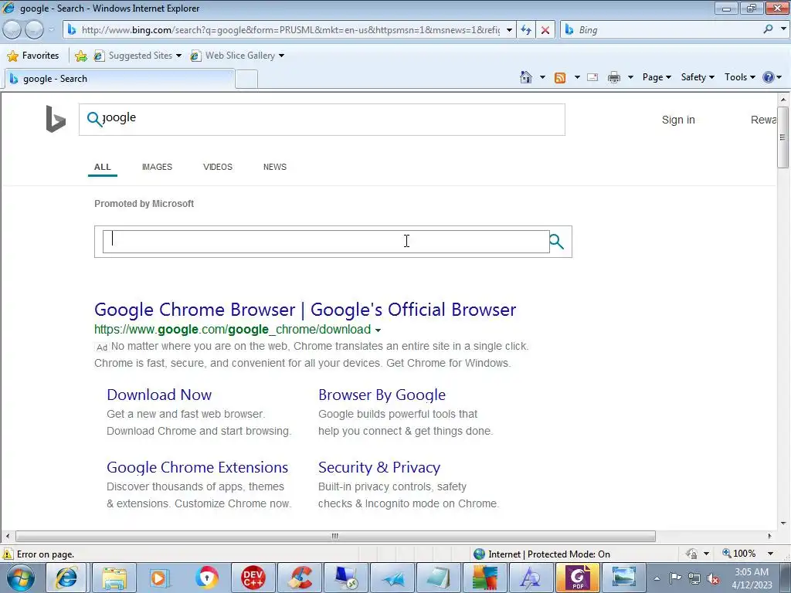Open Windows Media Player taskbar icon
The image size is (791, 593).
point(159,578)
